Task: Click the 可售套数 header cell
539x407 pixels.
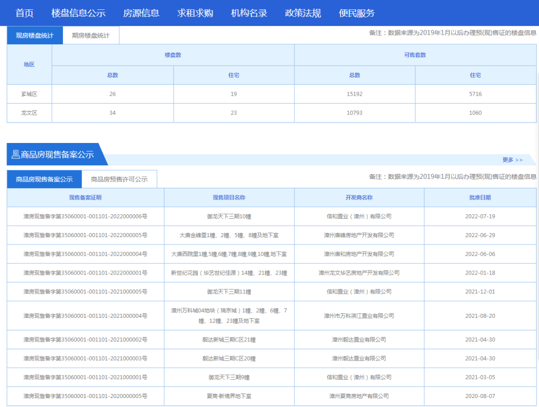Action: pyautogui.click(x=415, y=55)
